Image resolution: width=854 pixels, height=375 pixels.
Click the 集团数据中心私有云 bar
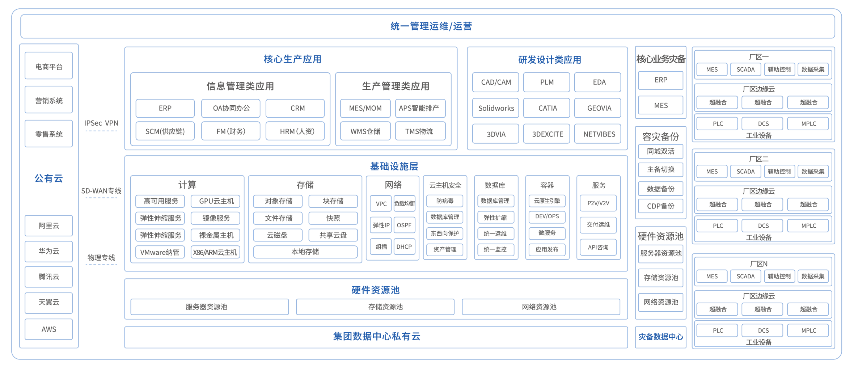[x=376, y=337]
